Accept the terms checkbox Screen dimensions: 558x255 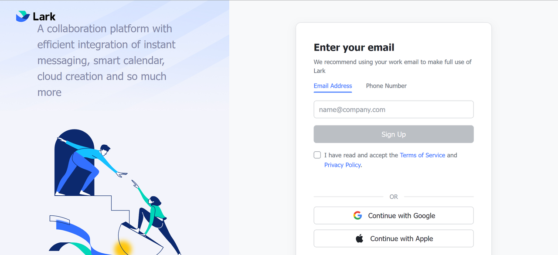pos(317,155)
